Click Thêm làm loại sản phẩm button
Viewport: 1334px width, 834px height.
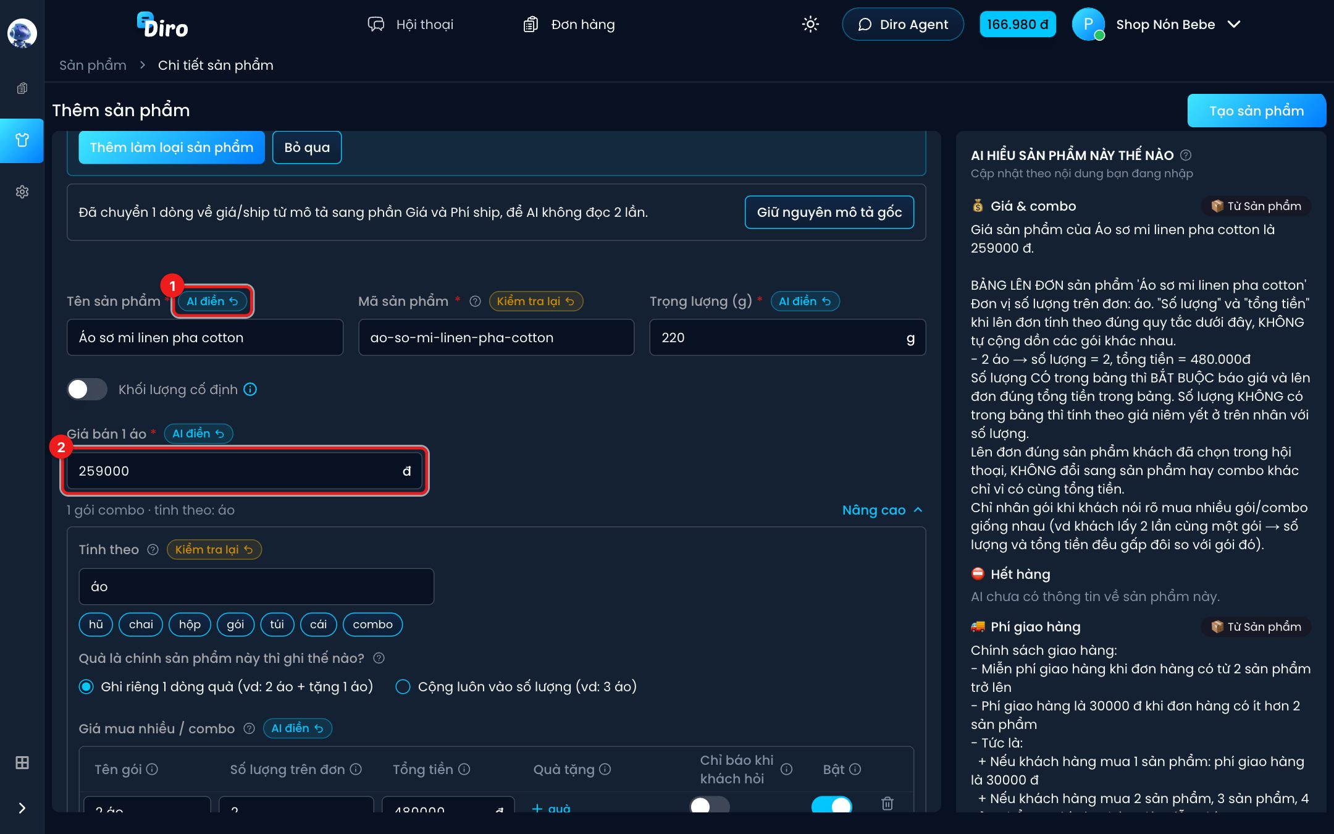tap(172, 148)
